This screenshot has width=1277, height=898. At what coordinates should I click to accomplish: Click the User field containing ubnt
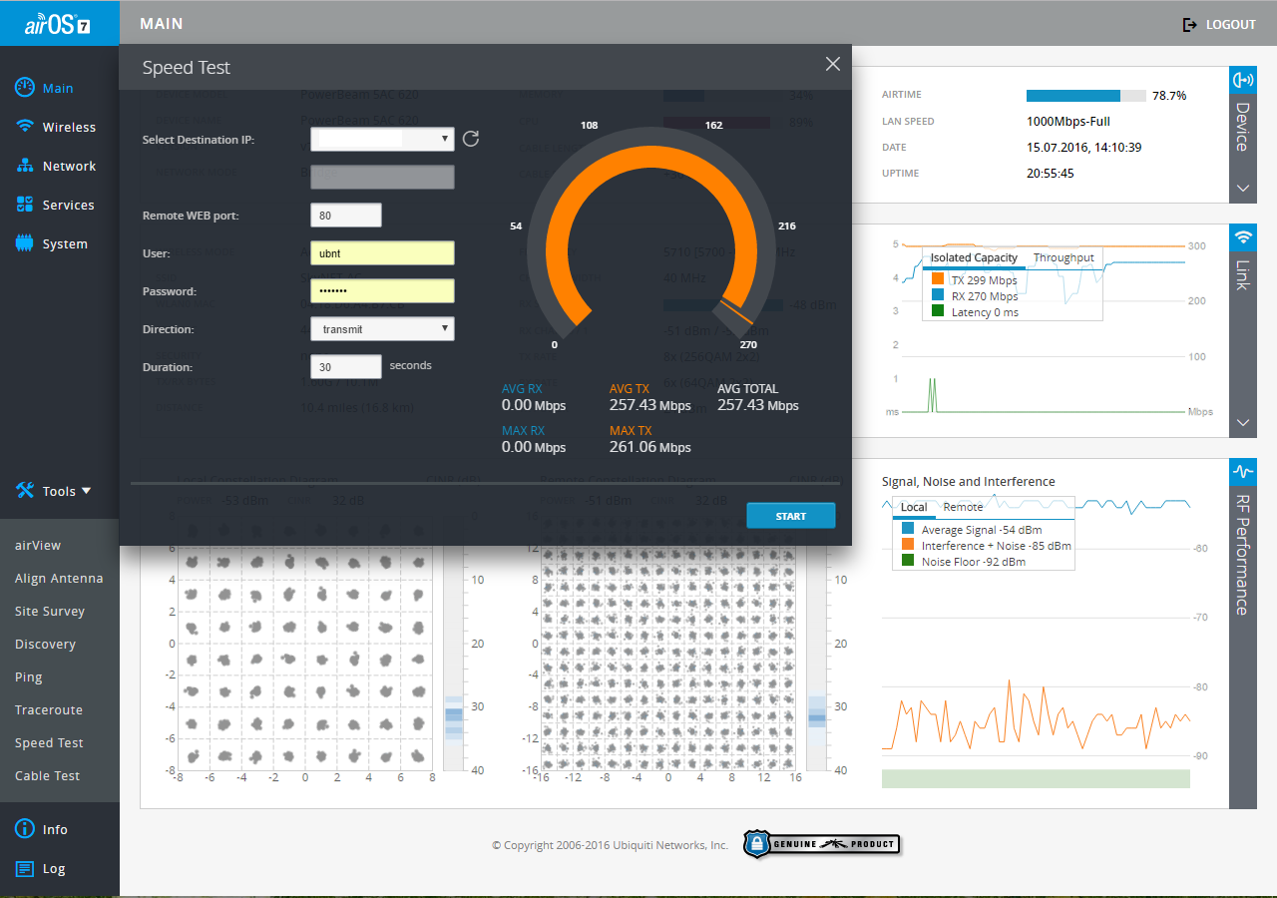pos(382,253)
